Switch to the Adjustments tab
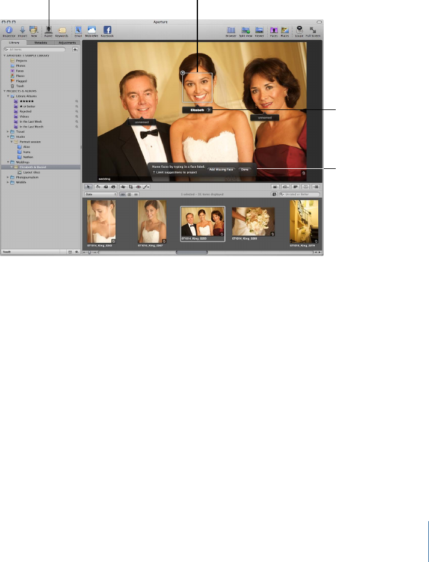 67,43
